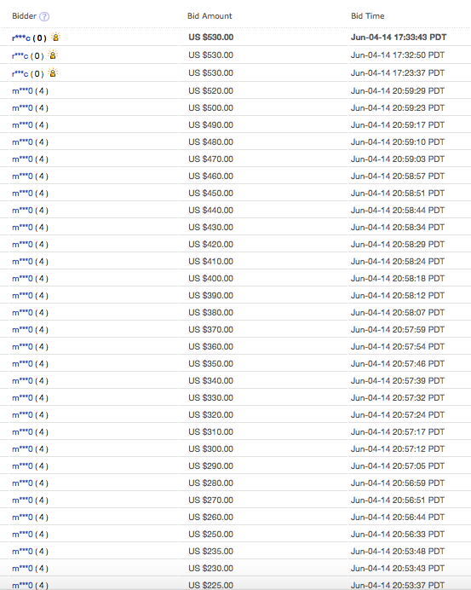The image size is (471, 590).
Task: Select bid time Jun-04-14 20:59:17 PDT
Action: click(398, 125)
